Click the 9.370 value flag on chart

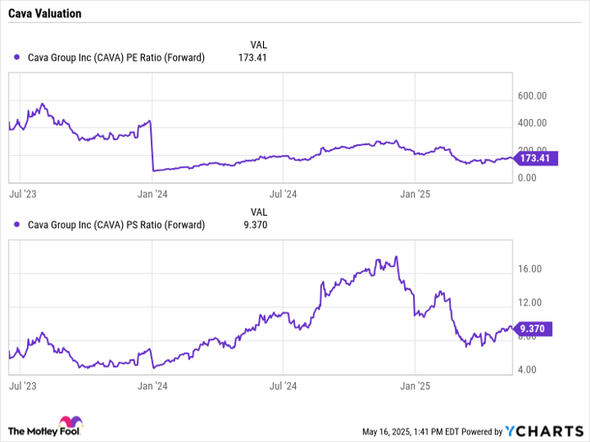click(535, 330)
